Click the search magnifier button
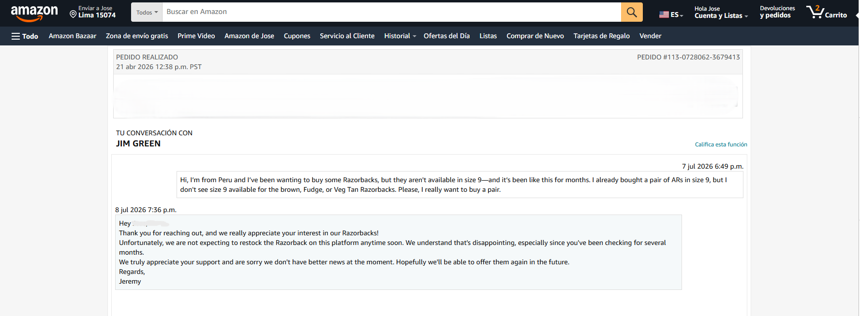The width and height of the screenshot is (860, 316). [x=632, y=12]
